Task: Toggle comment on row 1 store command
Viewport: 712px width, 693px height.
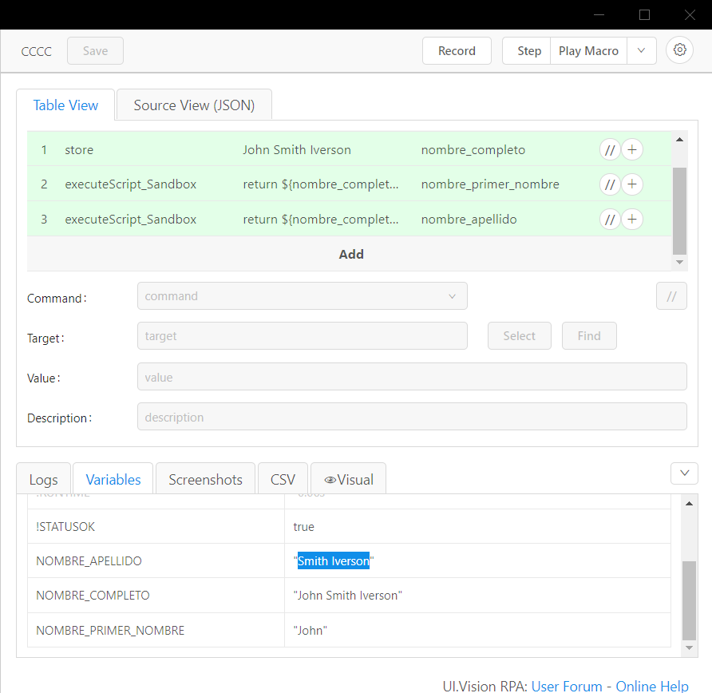Action: click(610, 149)
